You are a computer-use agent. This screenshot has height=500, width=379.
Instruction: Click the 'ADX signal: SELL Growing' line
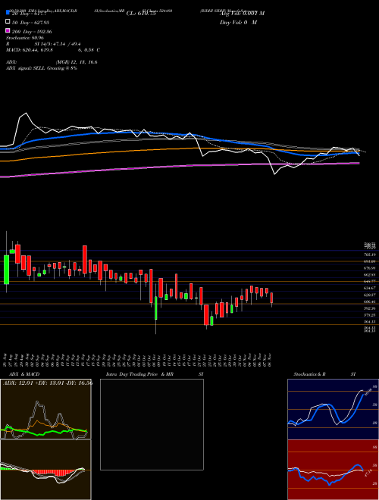pyautogui.click(x=42, y=68)
